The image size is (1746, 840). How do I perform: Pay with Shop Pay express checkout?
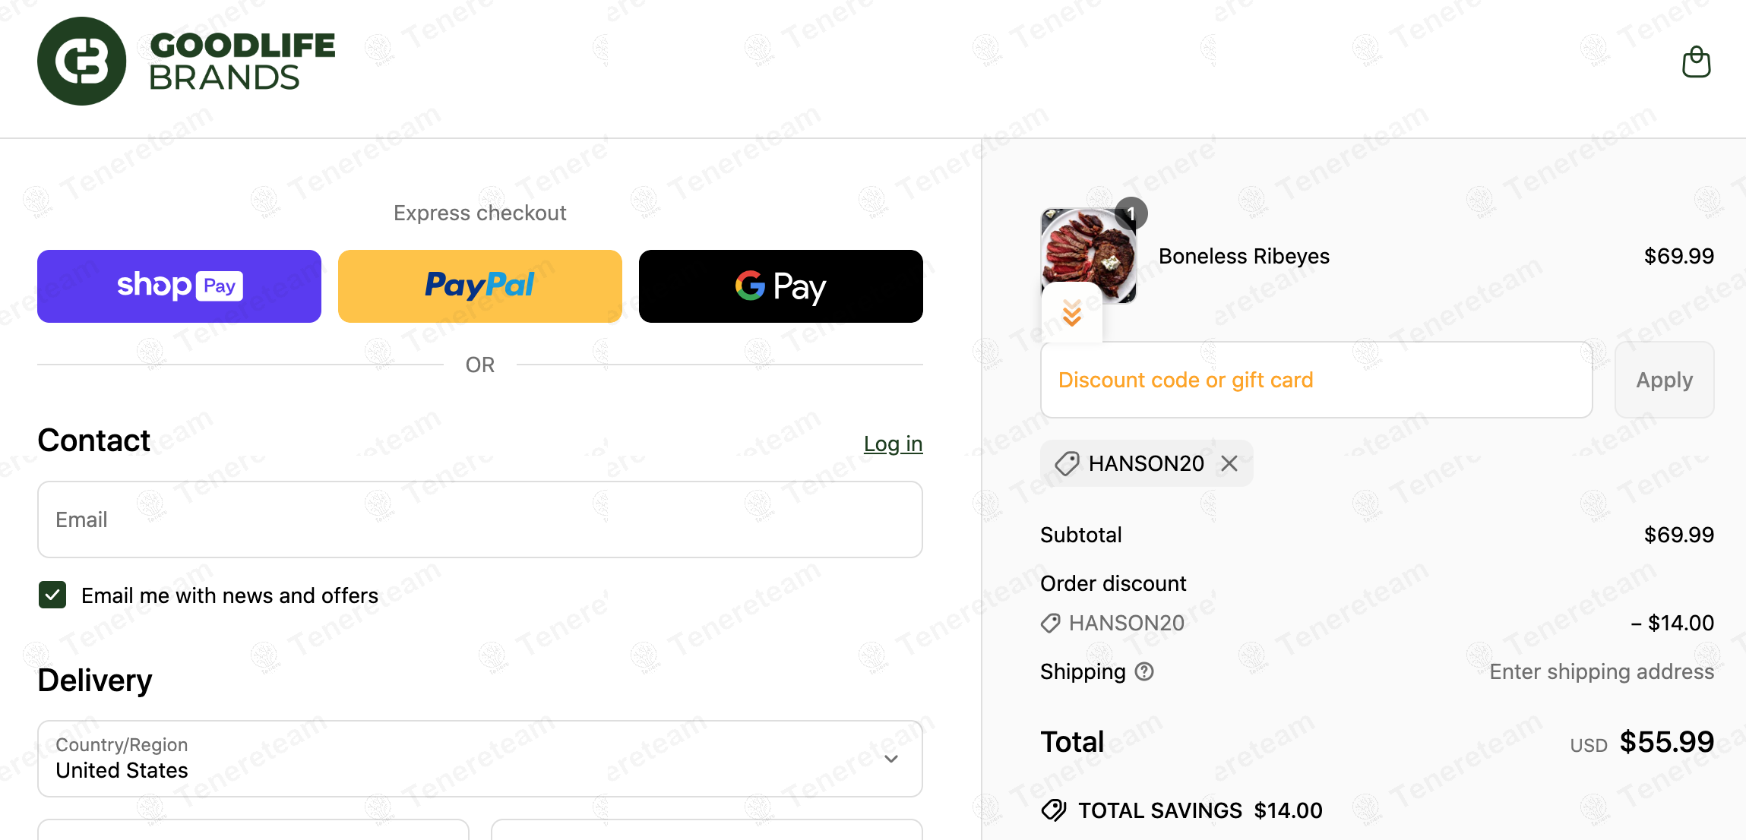click(179, 286)
